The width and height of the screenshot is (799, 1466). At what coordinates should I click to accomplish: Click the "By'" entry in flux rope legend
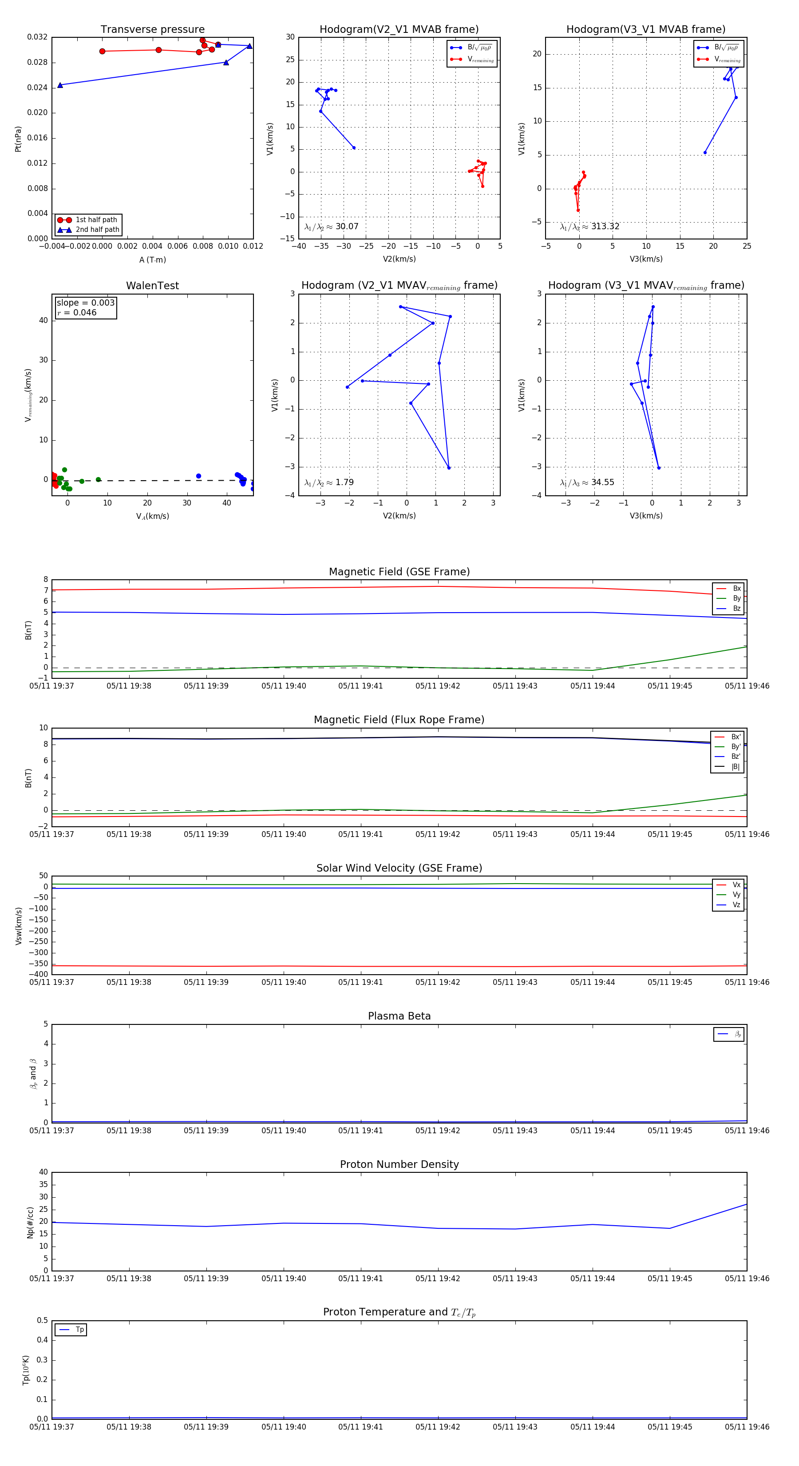pos(728,747)
